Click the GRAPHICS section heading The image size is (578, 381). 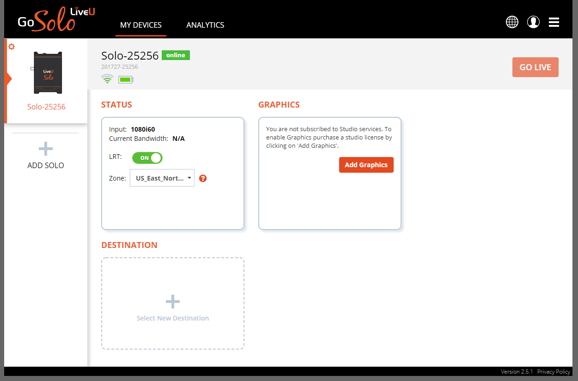279,105
